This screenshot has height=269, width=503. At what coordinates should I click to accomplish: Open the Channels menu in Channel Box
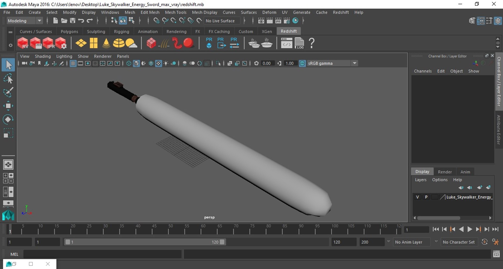[423, 71]
